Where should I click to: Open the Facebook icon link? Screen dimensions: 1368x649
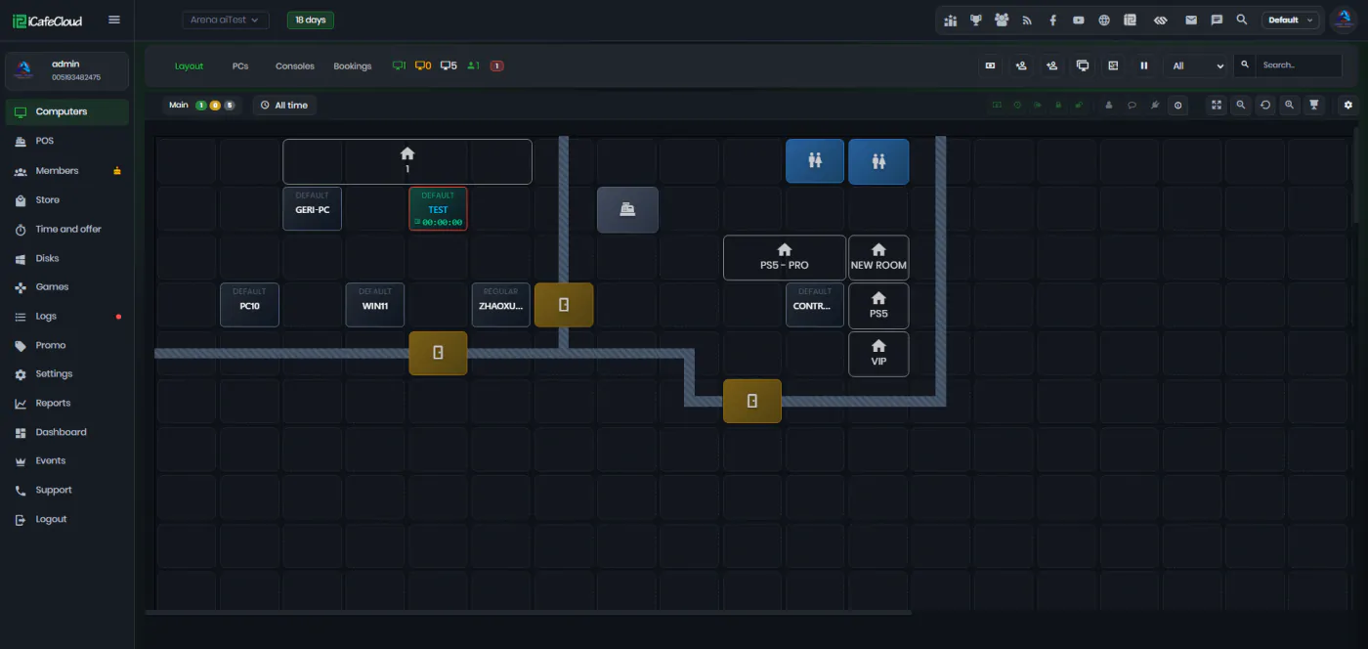coord(1052,20)
